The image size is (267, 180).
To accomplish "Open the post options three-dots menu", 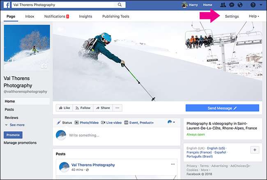I will (x=173, y=164).
